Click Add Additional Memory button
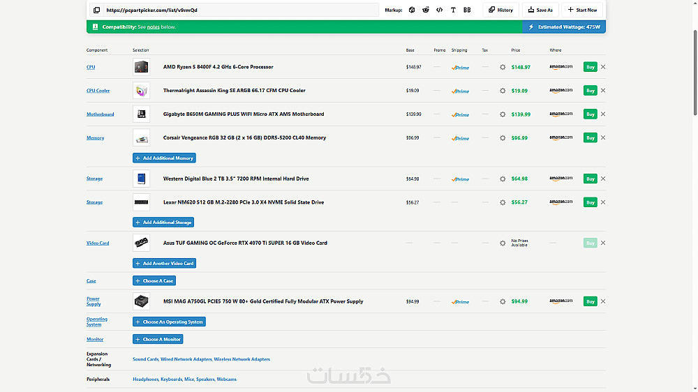This screenshot has height=392, width=698. coord(164,158)
